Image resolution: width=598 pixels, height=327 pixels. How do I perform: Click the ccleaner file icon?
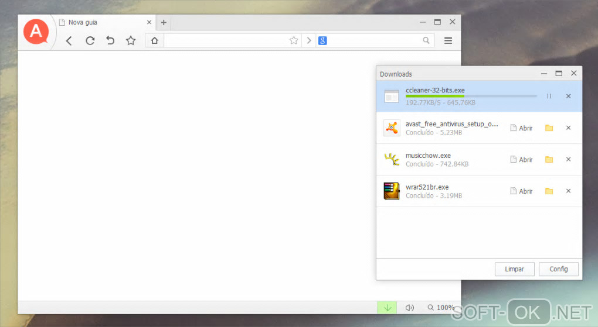391,97
